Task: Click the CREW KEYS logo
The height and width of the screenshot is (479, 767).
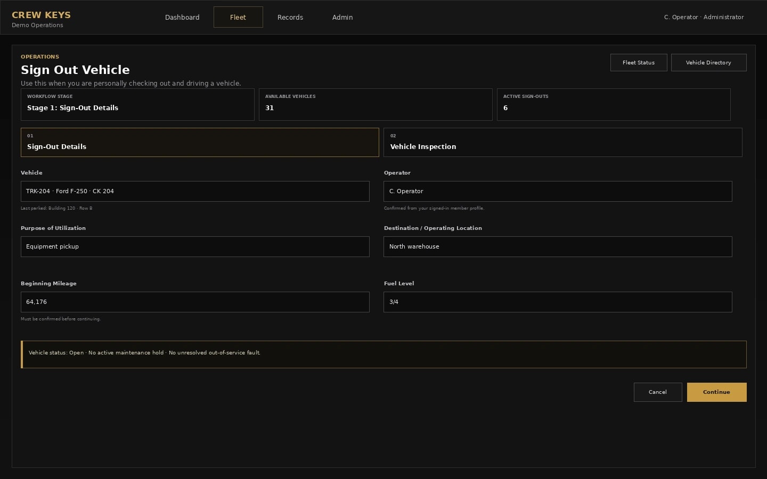Action: click(x=41, y=15)
